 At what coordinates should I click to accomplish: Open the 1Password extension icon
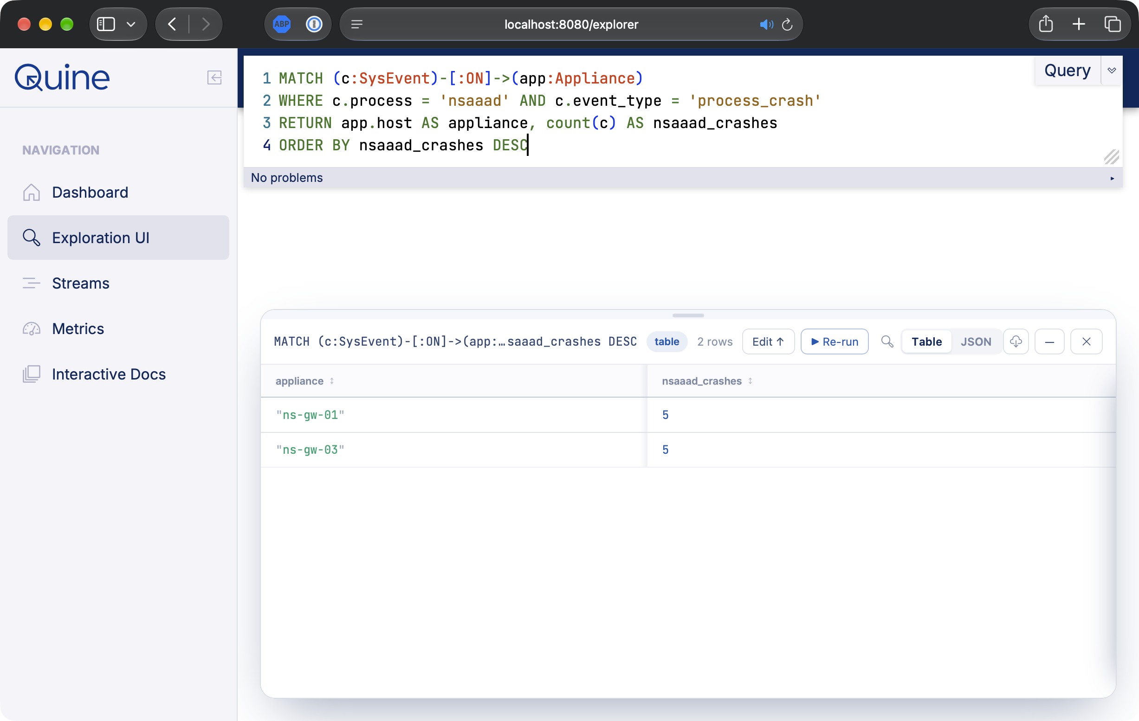click(x=314, y=24)
